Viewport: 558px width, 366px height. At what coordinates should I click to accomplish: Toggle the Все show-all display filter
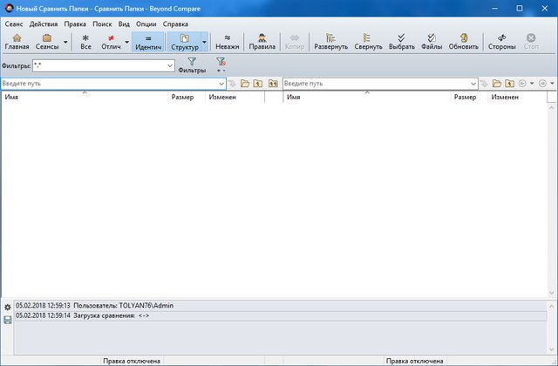(85, 41)
